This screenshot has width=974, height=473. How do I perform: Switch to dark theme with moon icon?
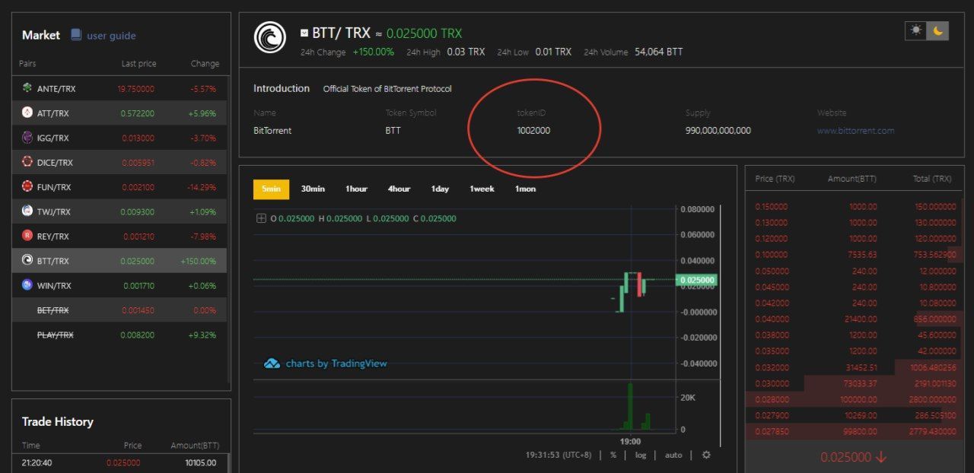[x=937, y=30]
